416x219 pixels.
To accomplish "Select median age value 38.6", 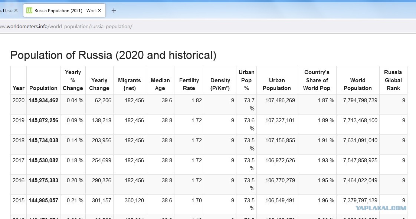I will coord(167,200).
